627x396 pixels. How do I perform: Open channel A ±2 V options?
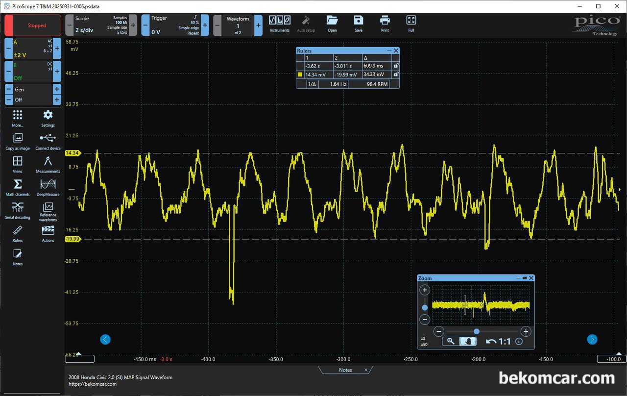tap(33, 48)
